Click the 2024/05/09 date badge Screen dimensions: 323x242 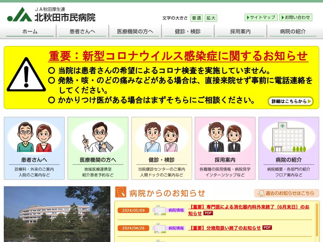(x=133, y=210)
